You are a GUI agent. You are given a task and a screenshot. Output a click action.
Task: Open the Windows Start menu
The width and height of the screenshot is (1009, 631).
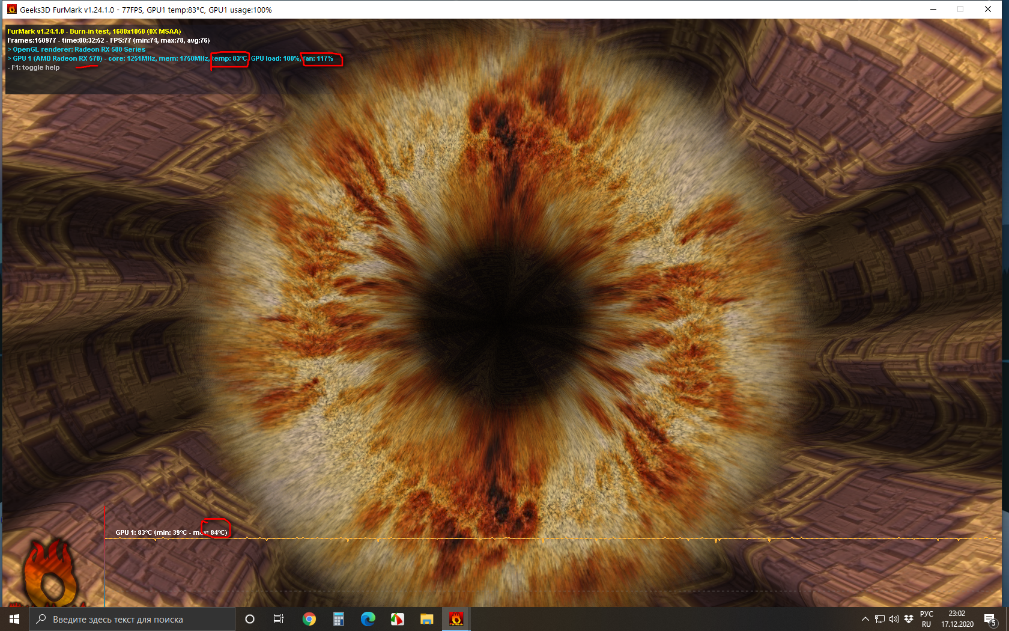click(14, 619)
